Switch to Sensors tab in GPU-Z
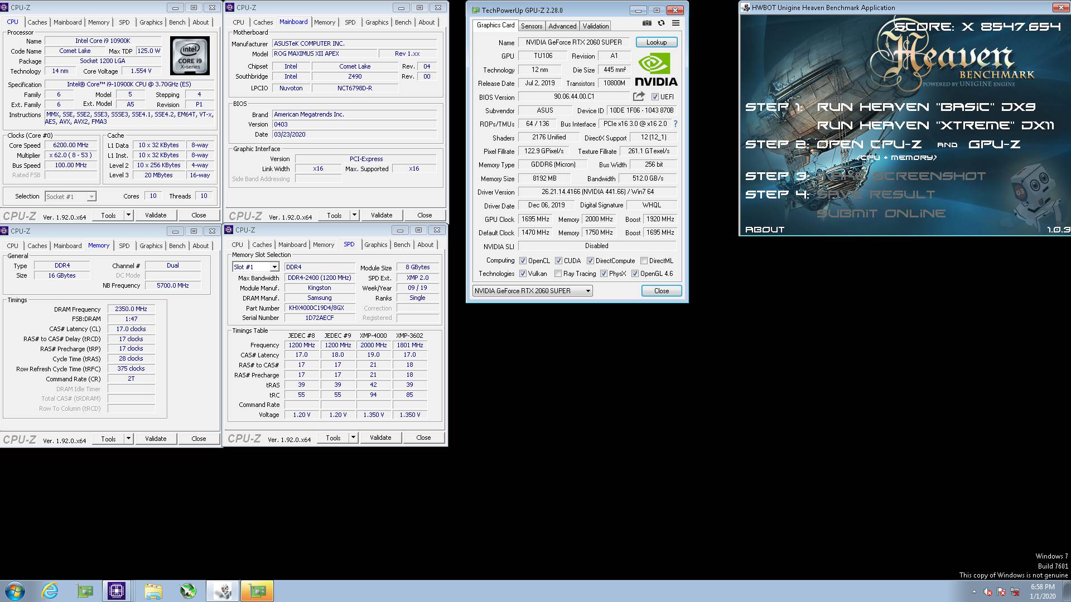The width and height of the screenshot is (1071, 602). coord(532,26)
